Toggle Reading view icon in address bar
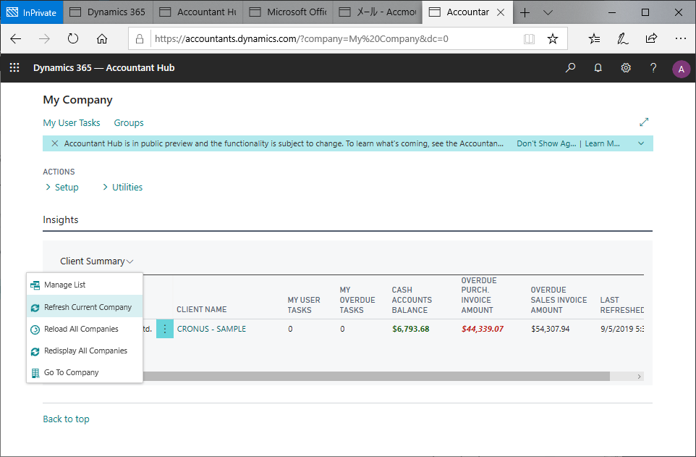 click(529, 38)
